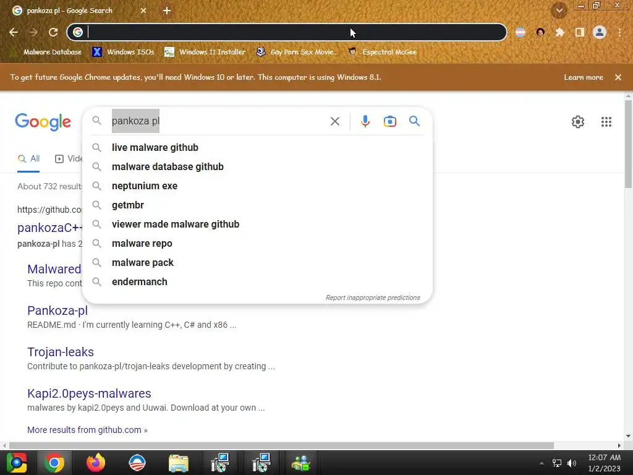This screenshot has height=475, width=633.
Task: Click the vertical scrollbar thumb
Action: 628,143
